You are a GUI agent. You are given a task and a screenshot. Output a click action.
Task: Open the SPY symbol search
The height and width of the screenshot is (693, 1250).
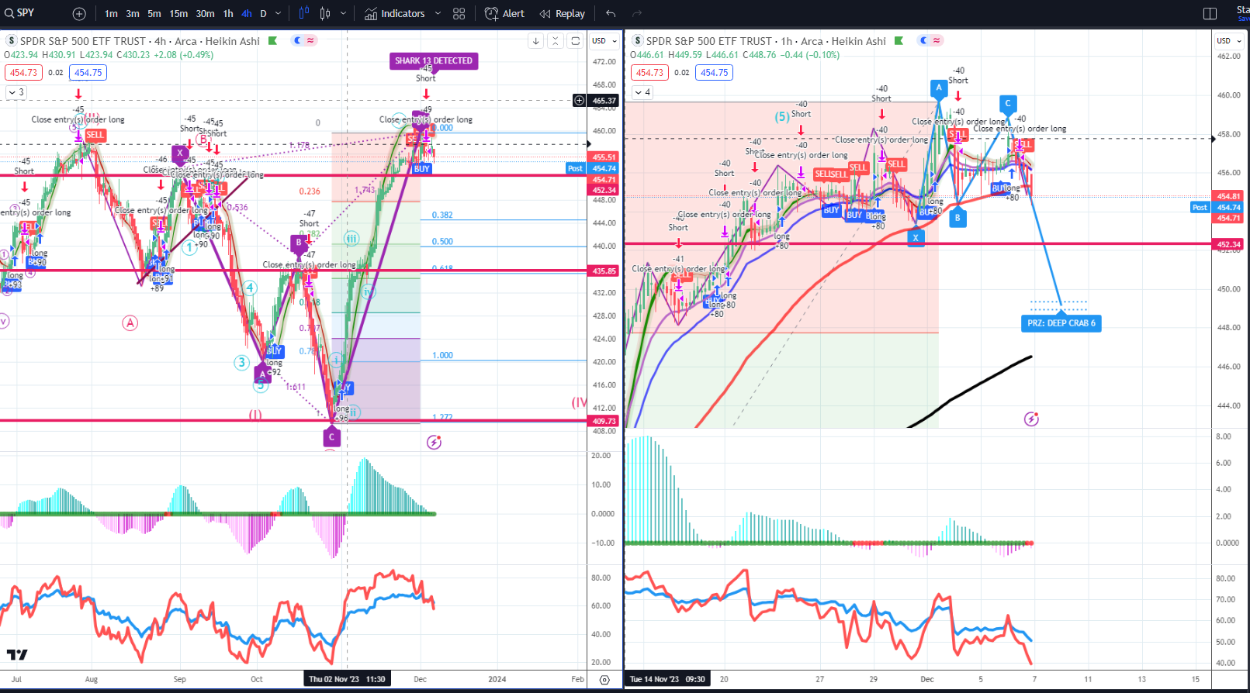(20, 13)
